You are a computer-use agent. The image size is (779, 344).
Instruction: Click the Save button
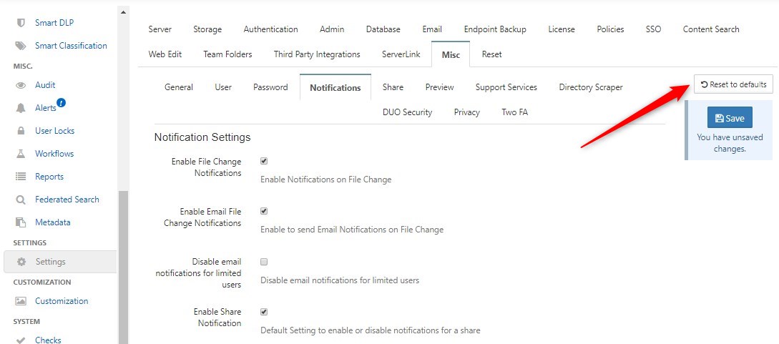coord(730,117)
